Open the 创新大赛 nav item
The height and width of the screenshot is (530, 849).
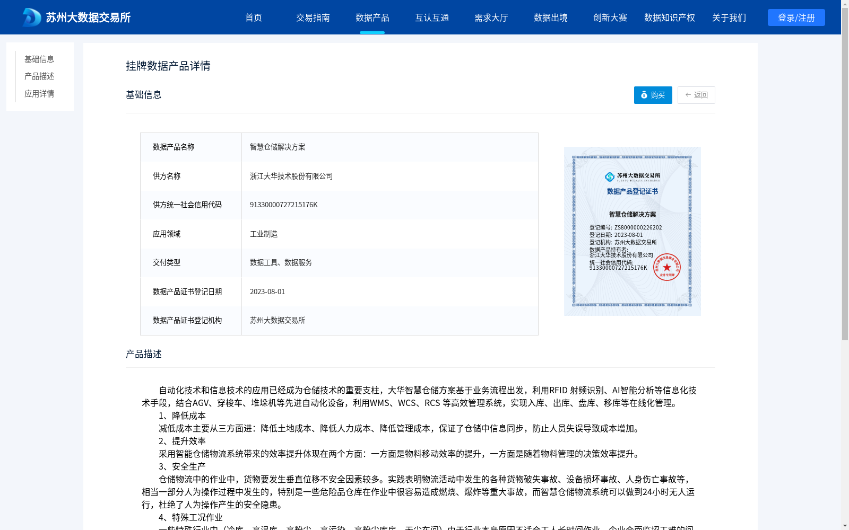coord(610,17)
